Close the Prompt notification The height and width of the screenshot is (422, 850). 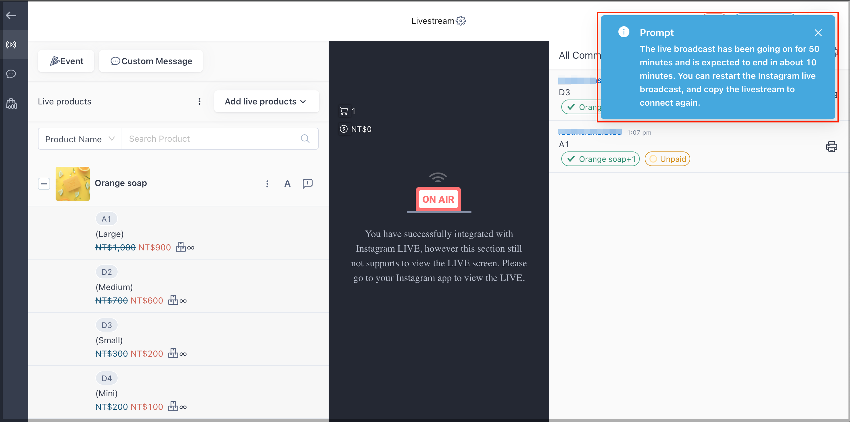point(818,33)
